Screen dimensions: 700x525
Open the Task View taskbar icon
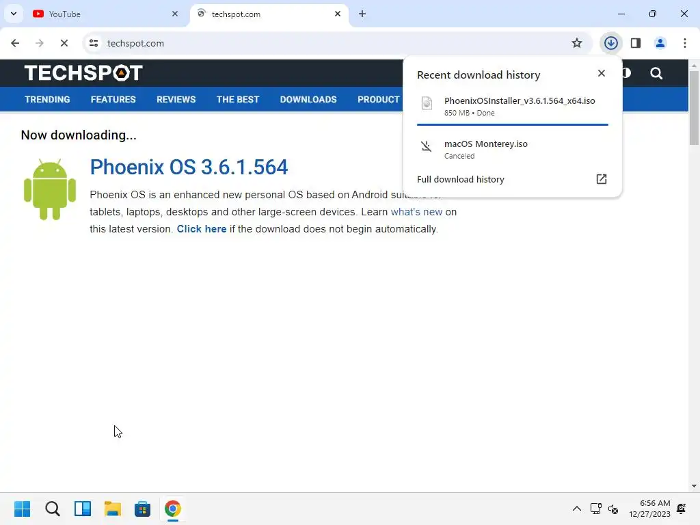[x=83, y=509]
